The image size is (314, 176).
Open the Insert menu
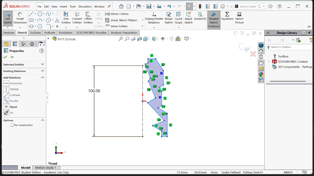pos(63,7)
